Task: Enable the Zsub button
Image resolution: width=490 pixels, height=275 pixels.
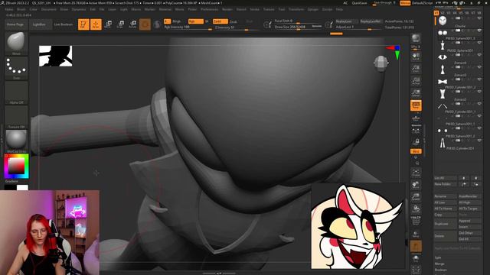Action: pyautogui.click(x=234, y=21)
